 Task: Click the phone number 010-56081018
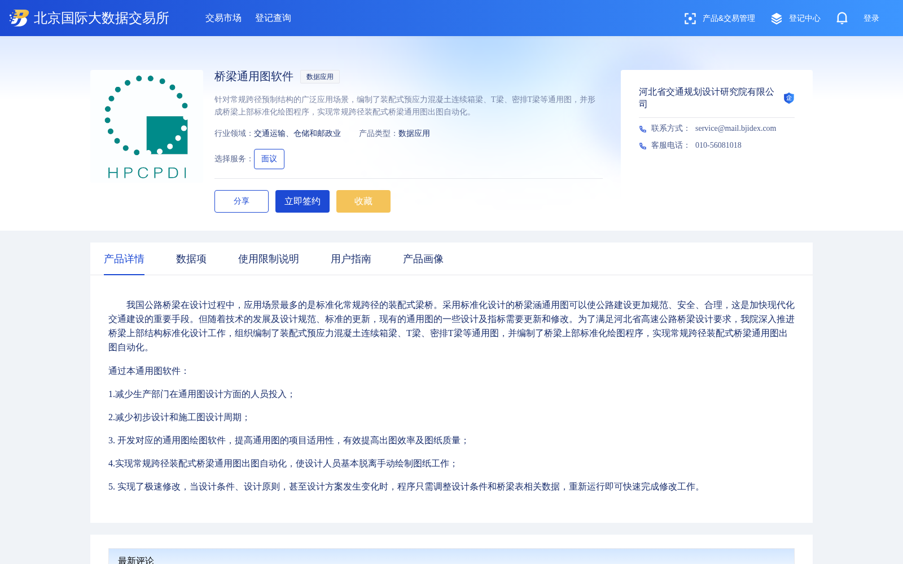click(x=718, y=146)
